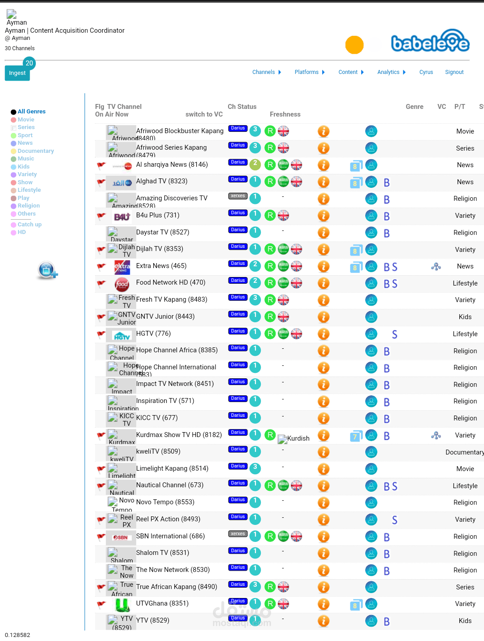Select the All Genres filter

pyautogui.click(x=31, y=112)
